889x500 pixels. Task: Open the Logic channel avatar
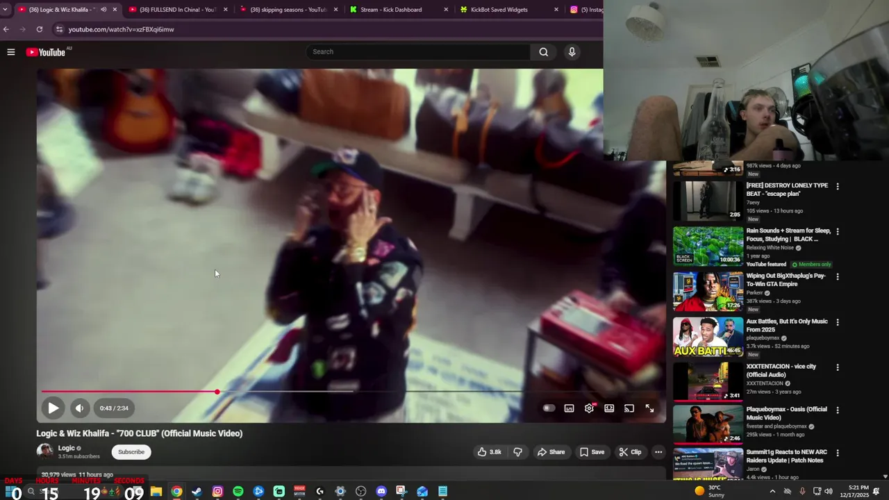click(44, 451)
